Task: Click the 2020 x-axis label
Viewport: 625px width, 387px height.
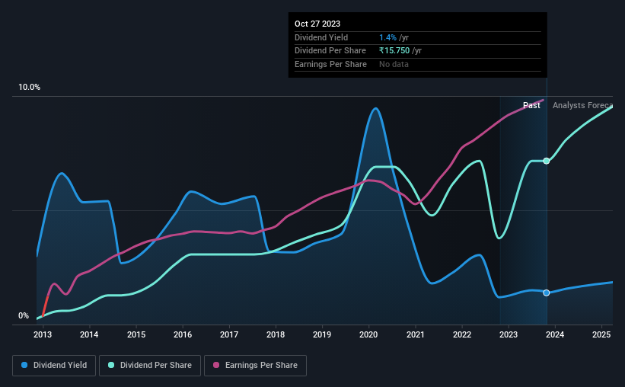Action: click(x=368, y=334)
